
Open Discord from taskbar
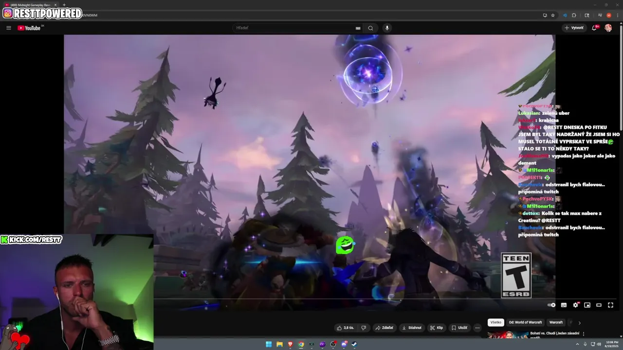click(x=344, y=344)
